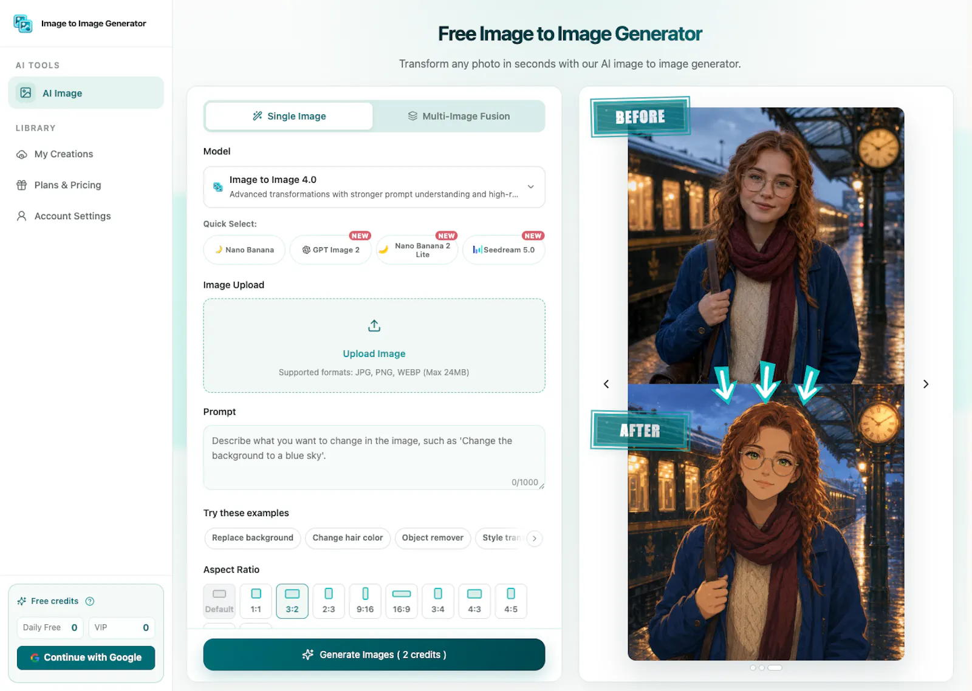Image resolution: width=972 pixels, height=691 pixels.
Task: Click the Account Settings person icon
Action: coord(22,216)
